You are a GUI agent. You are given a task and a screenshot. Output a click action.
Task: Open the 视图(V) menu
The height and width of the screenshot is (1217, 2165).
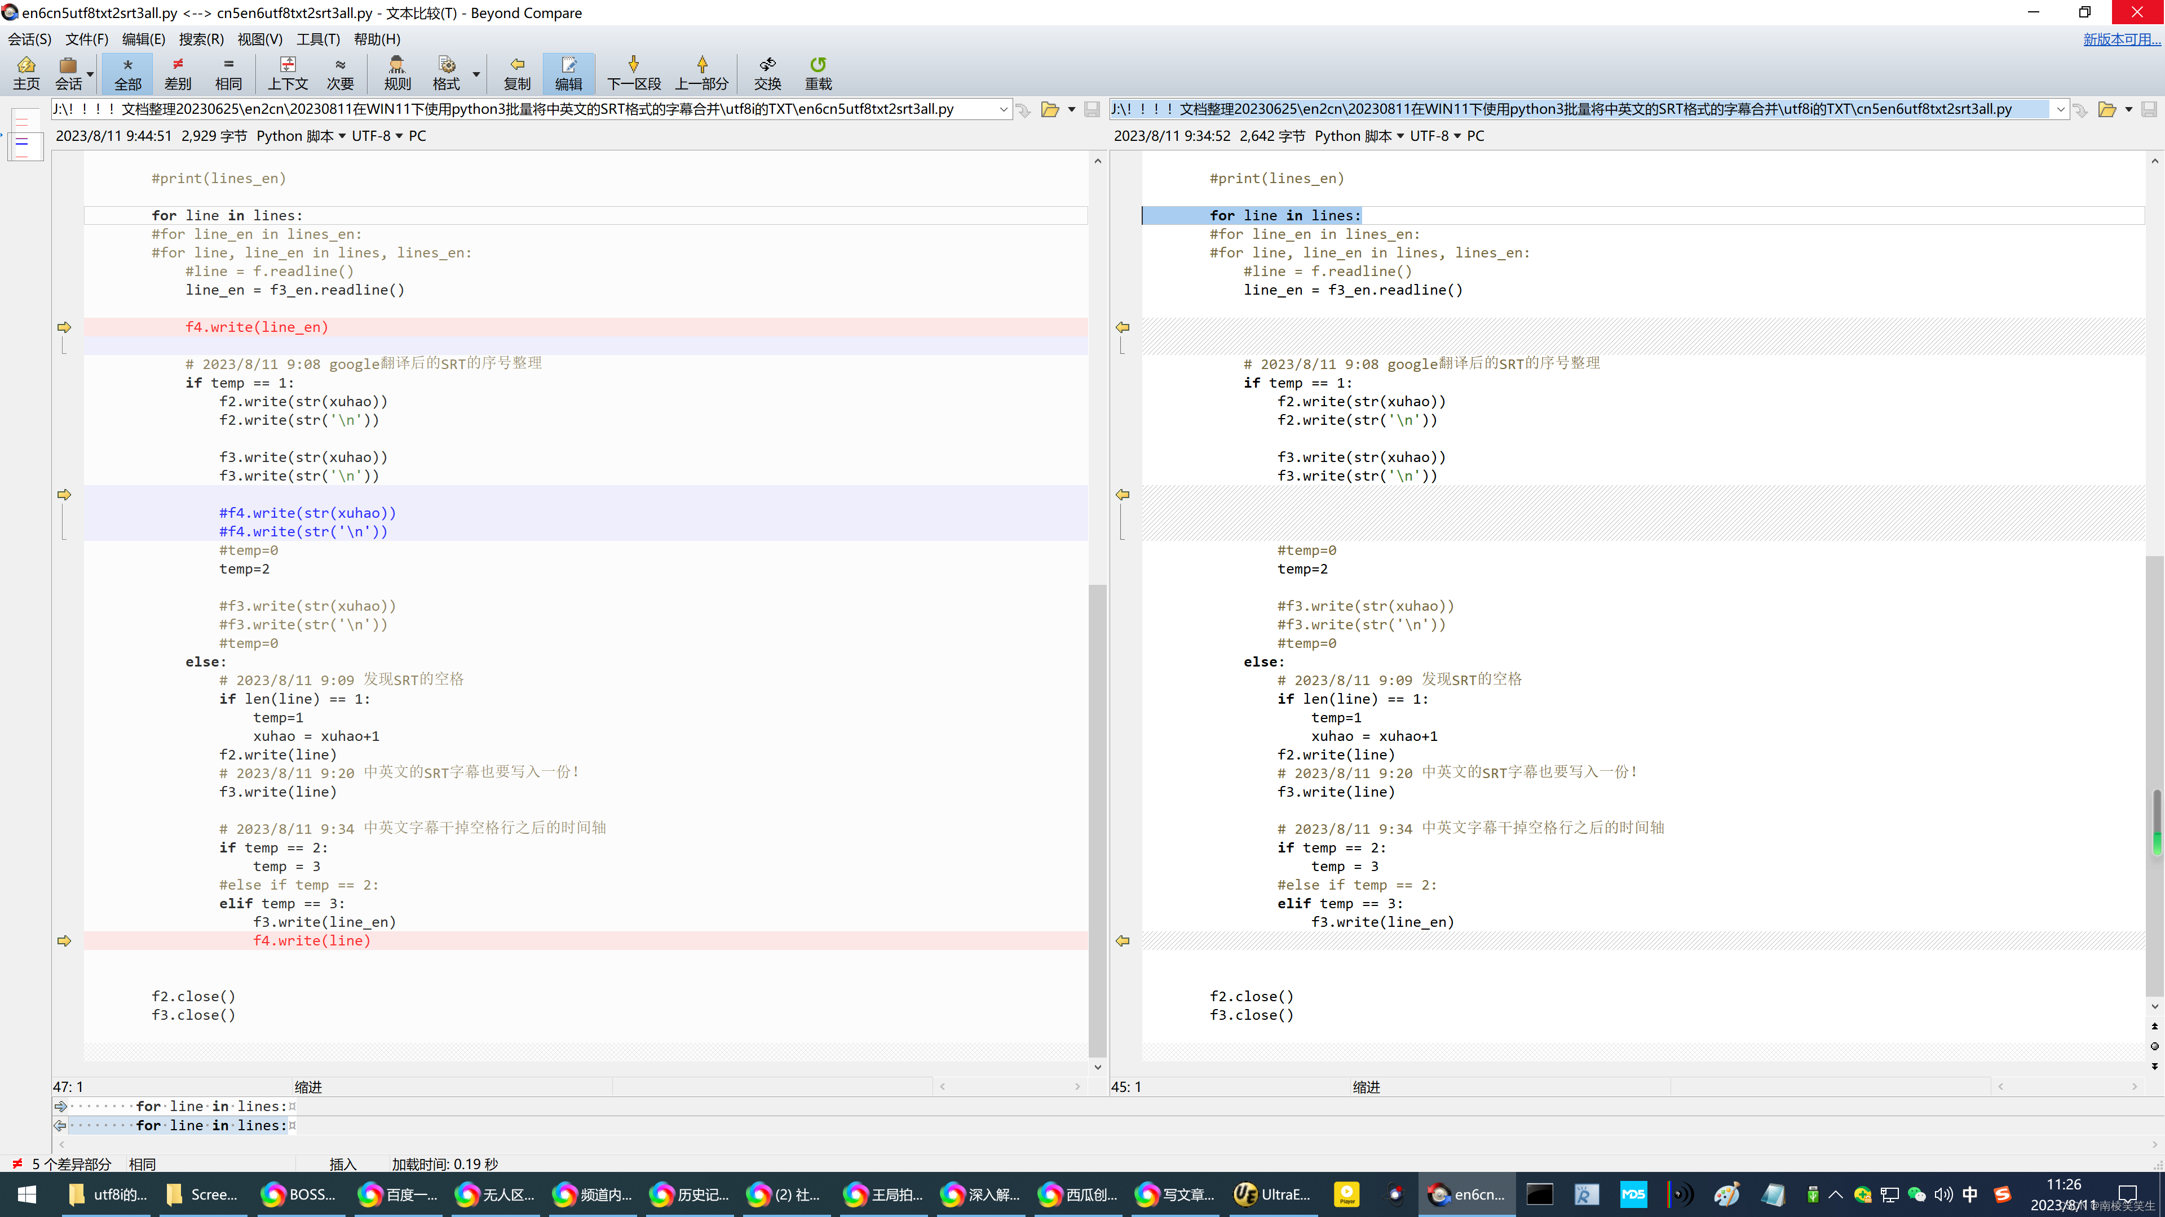click(x=260, y=39)
